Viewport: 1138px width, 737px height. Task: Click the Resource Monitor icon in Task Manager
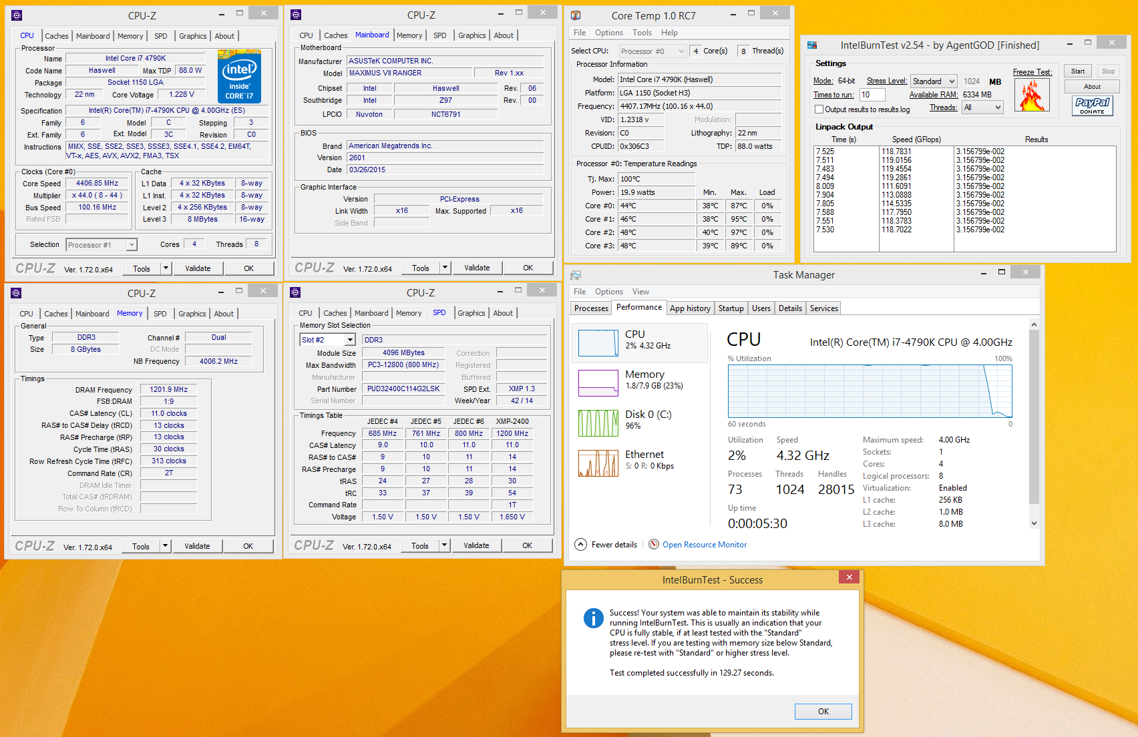(x=654, y=544)
